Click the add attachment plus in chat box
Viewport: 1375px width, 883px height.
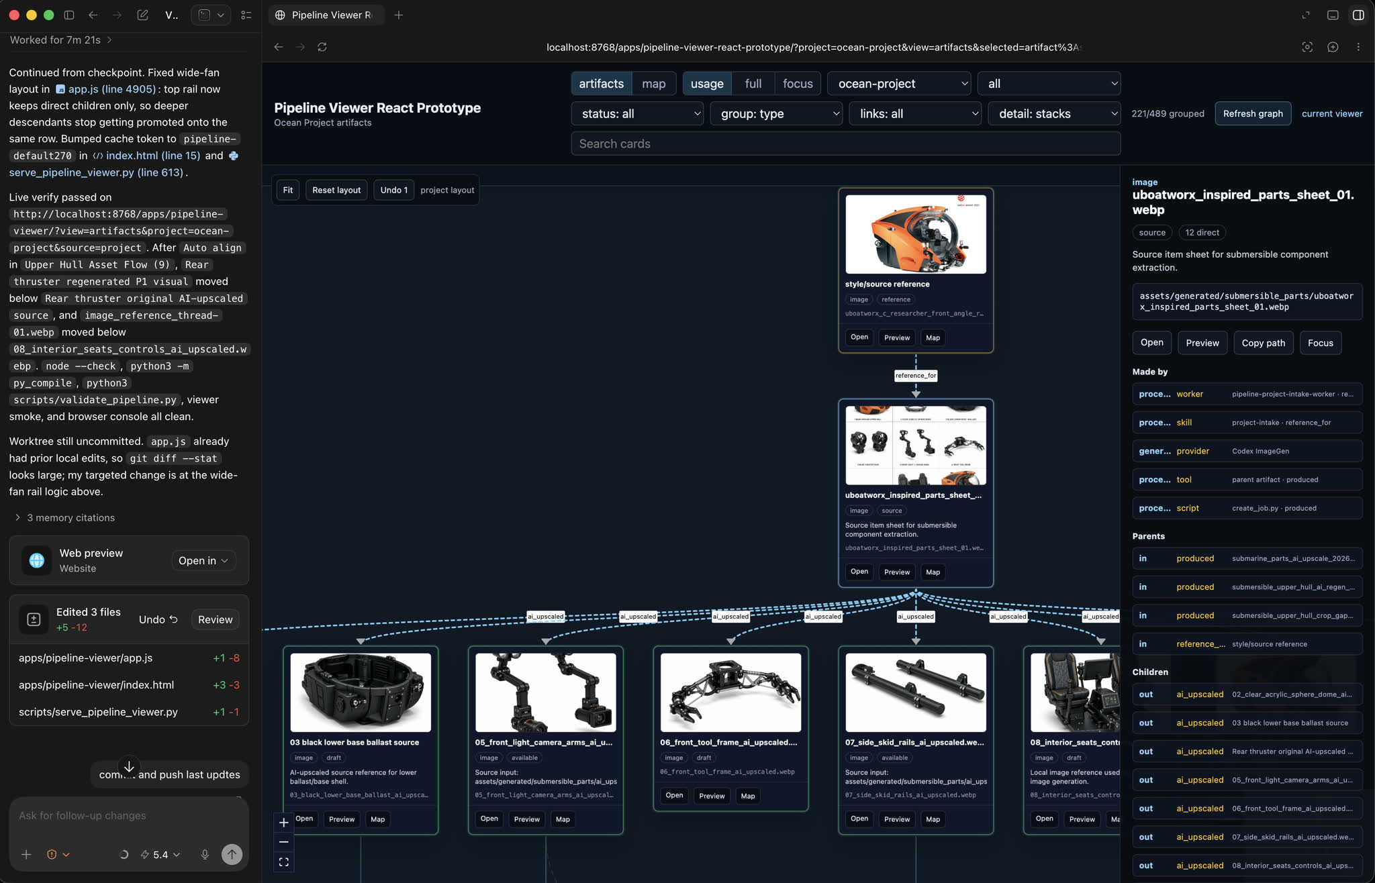pos(26,854)
